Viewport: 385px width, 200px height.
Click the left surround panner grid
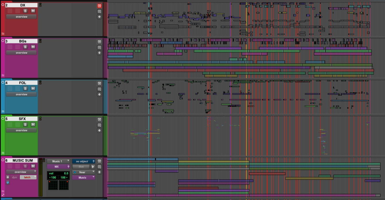click(53, 185)
